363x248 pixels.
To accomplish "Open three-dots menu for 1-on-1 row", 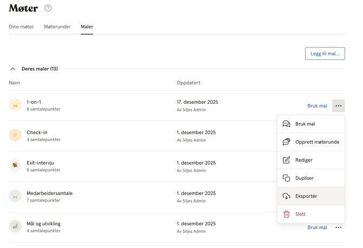I will pos(339,106).
